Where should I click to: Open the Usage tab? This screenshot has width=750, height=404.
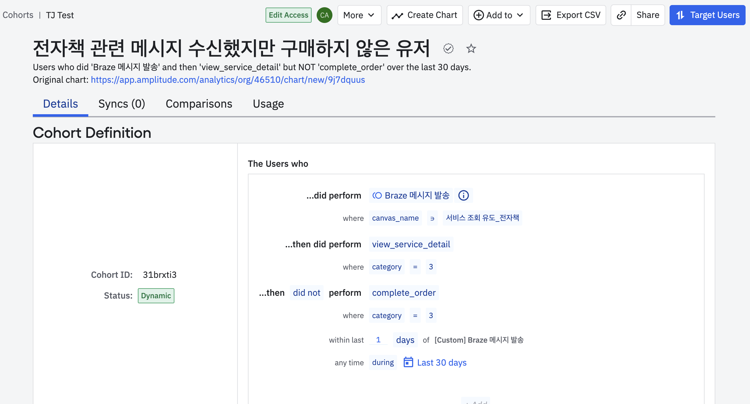268,104
